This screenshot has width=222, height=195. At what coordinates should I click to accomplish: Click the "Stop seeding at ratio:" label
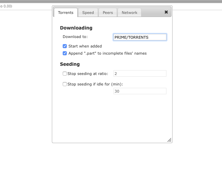88,74
